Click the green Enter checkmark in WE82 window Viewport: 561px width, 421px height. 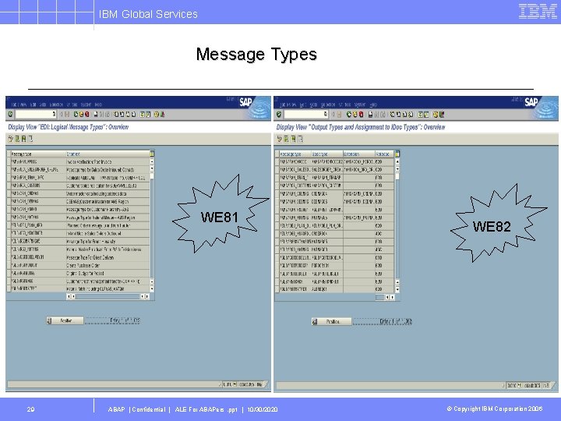[279, 114]
